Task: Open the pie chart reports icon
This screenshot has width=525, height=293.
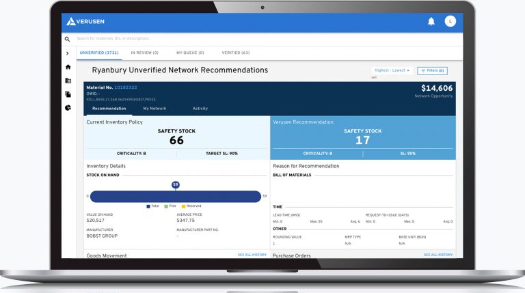Action: coord(68,108)
